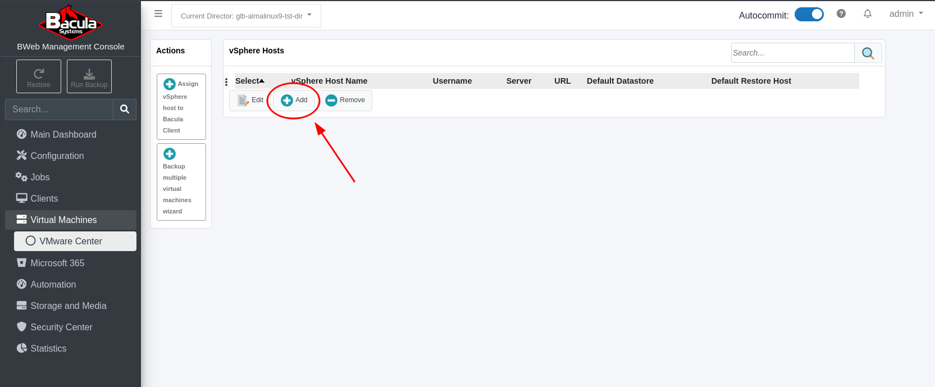
Task: Sort by Username column header
Action: click(452, 81)
